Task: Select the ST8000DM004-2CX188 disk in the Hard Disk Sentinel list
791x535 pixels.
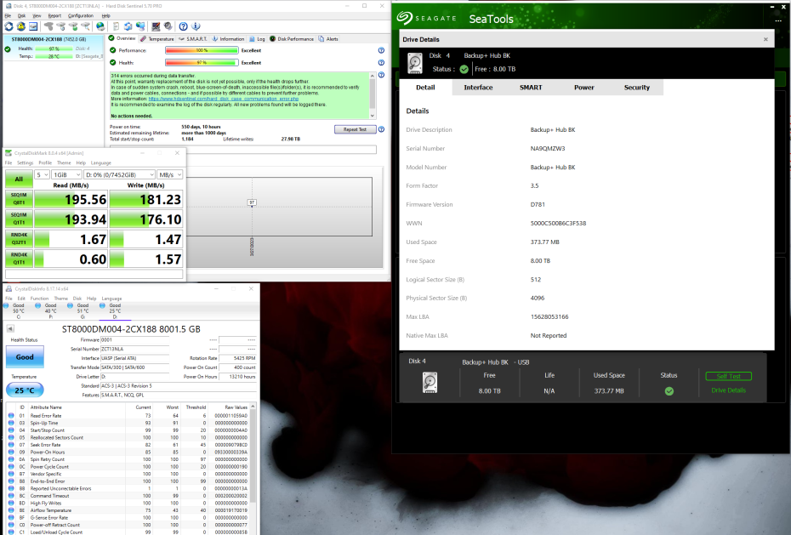Action: pyautogui.click(x=53, y=48)
